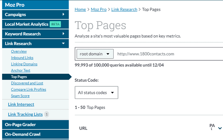Select the '1 - 50 Top Pages' count

(90, 107)
